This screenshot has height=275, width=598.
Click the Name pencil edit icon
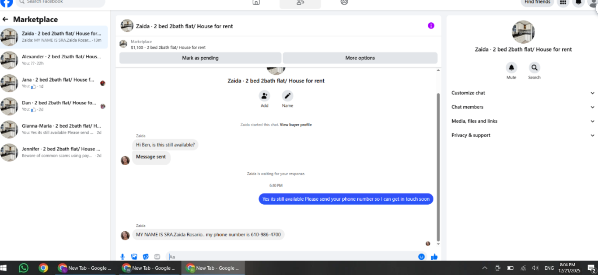click(x=287, y=96)
